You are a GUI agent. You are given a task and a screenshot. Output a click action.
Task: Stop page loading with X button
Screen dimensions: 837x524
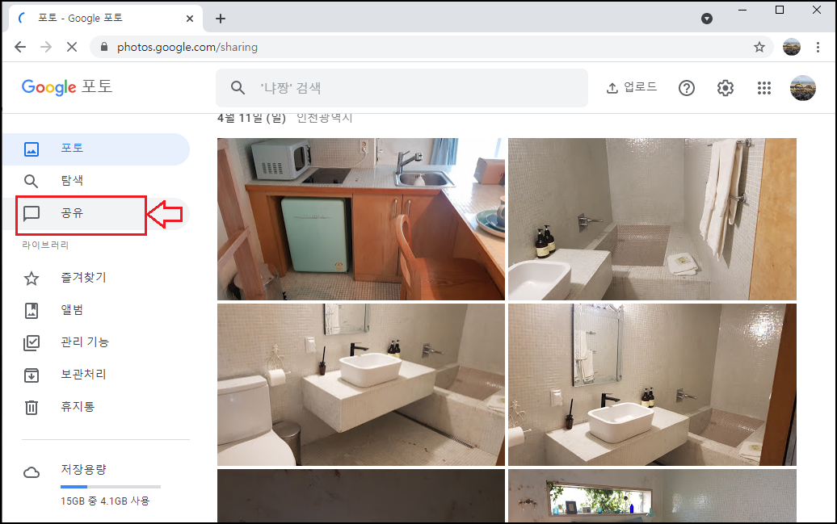tap(72, 47)
